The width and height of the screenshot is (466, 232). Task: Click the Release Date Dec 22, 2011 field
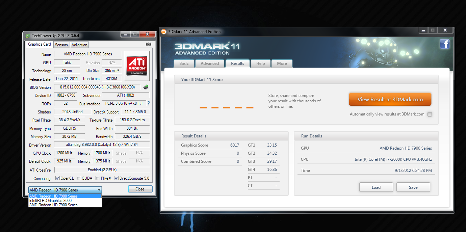point(67,79)
